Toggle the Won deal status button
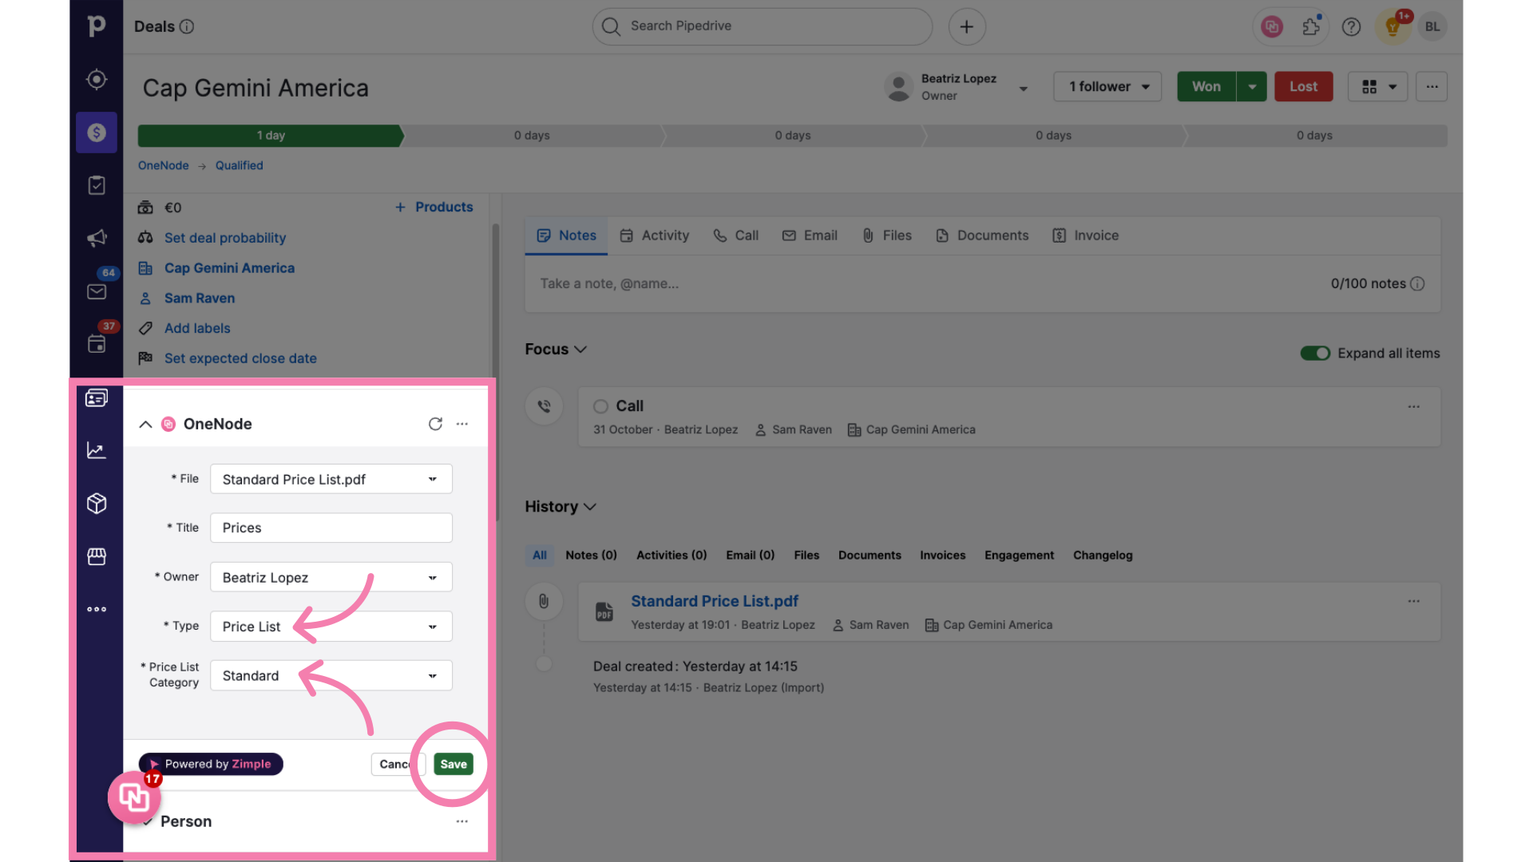Viewport: 1533px width, 862px height. coord(1205,86)
